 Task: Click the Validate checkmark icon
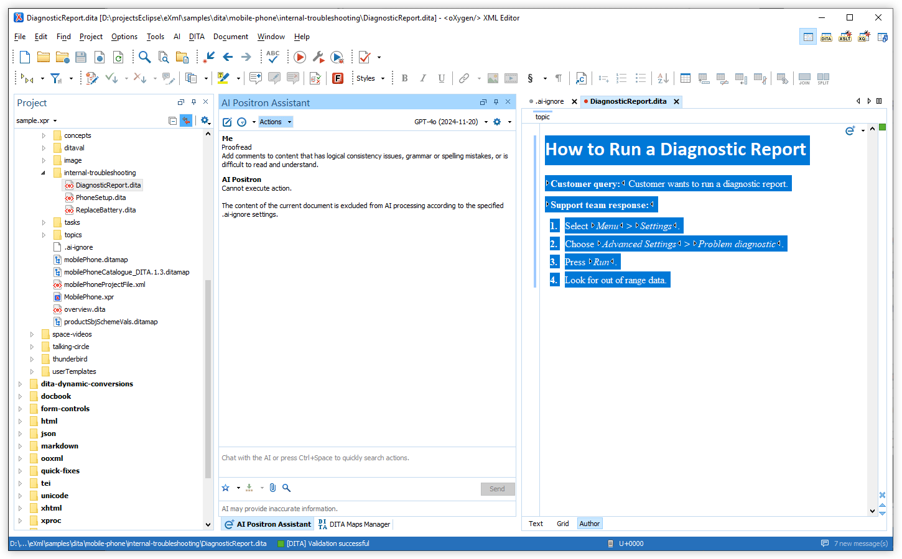tap(365, 57)
